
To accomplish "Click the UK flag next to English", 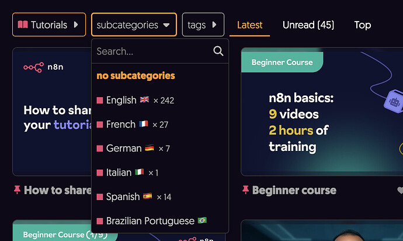I will [x=144, y=99].
